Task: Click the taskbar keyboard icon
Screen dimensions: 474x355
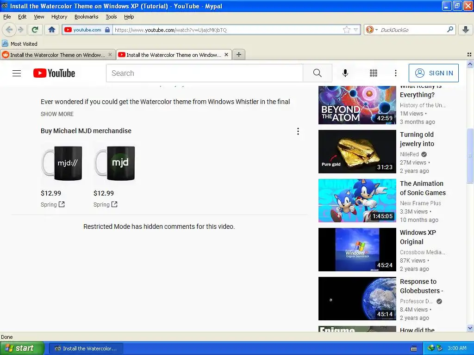Action: click(414, 349)
